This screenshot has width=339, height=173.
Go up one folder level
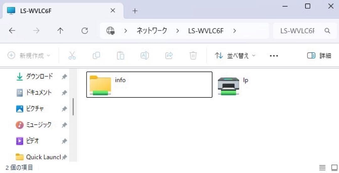pyautogui.click(x=60, y=31)
